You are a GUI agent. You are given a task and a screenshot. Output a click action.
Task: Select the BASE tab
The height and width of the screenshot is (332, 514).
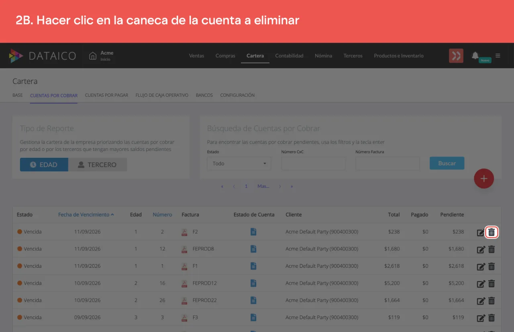18,96
